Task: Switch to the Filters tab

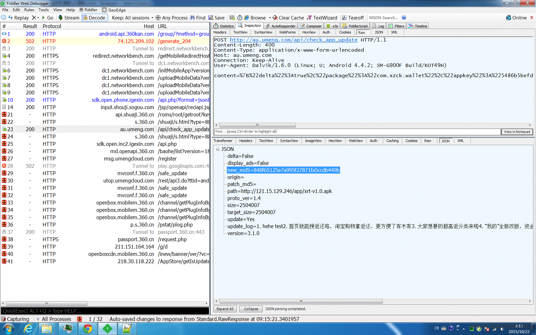Action: coord(396,26)
